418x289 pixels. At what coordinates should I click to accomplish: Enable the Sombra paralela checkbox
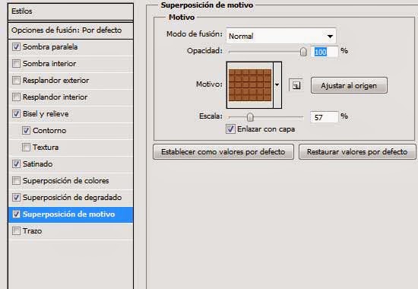(16, 46)
